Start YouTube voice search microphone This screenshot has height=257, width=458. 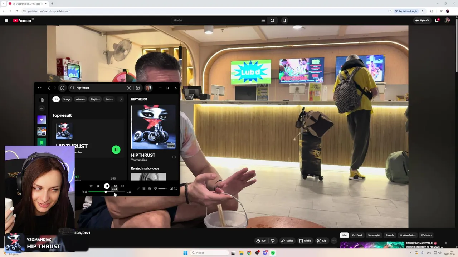tap(284, 21)
